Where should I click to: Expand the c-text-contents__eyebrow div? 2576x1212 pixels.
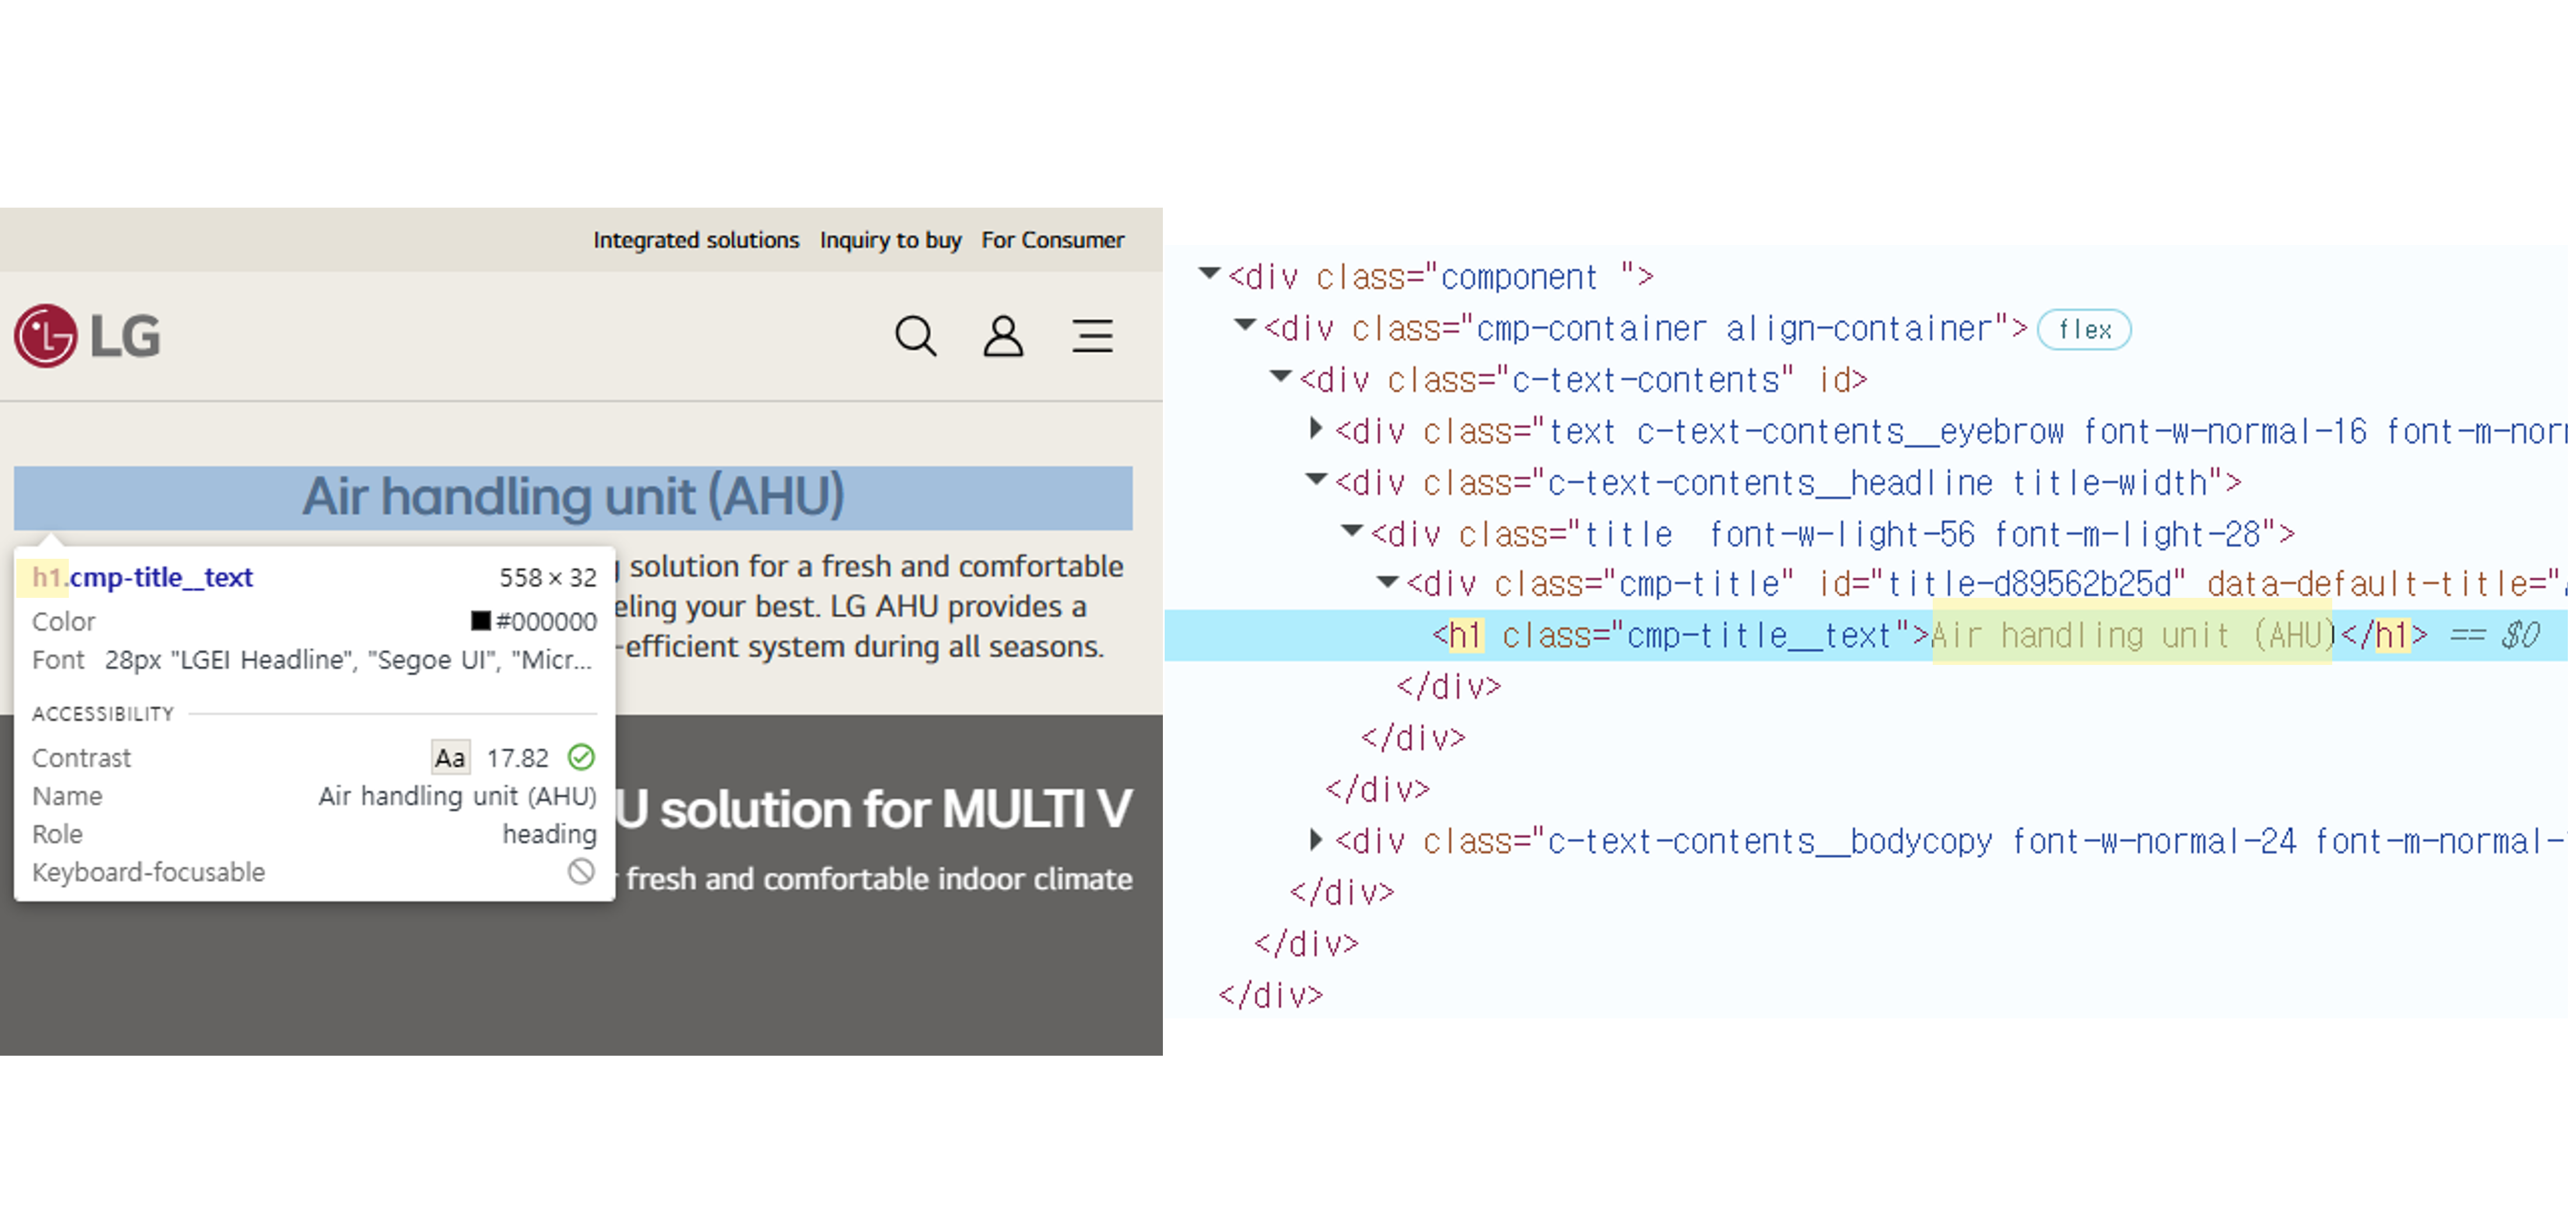click(1316, 429)
